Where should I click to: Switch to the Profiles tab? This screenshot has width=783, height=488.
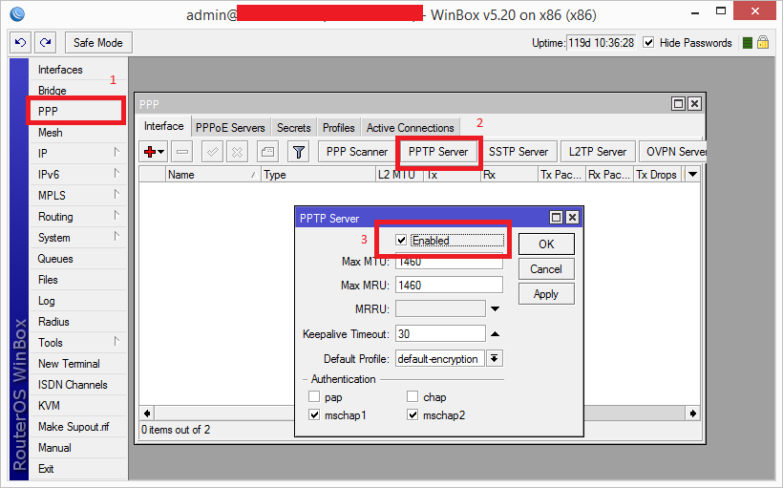coord(339,128)
